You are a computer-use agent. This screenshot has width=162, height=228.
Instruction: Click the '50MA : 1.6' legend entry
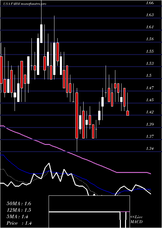coord(19,204)
